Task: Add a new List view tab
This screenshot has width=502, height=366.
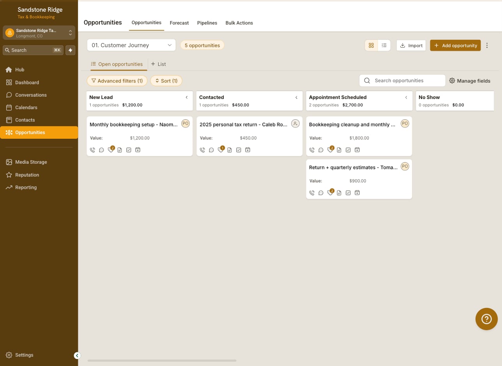Action: (159, 64)
